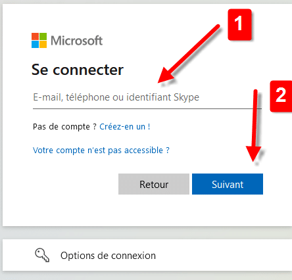Screen dimensions: 292x280
Task: Click the Microsoft four-color logo
Action: coord(39,40)
